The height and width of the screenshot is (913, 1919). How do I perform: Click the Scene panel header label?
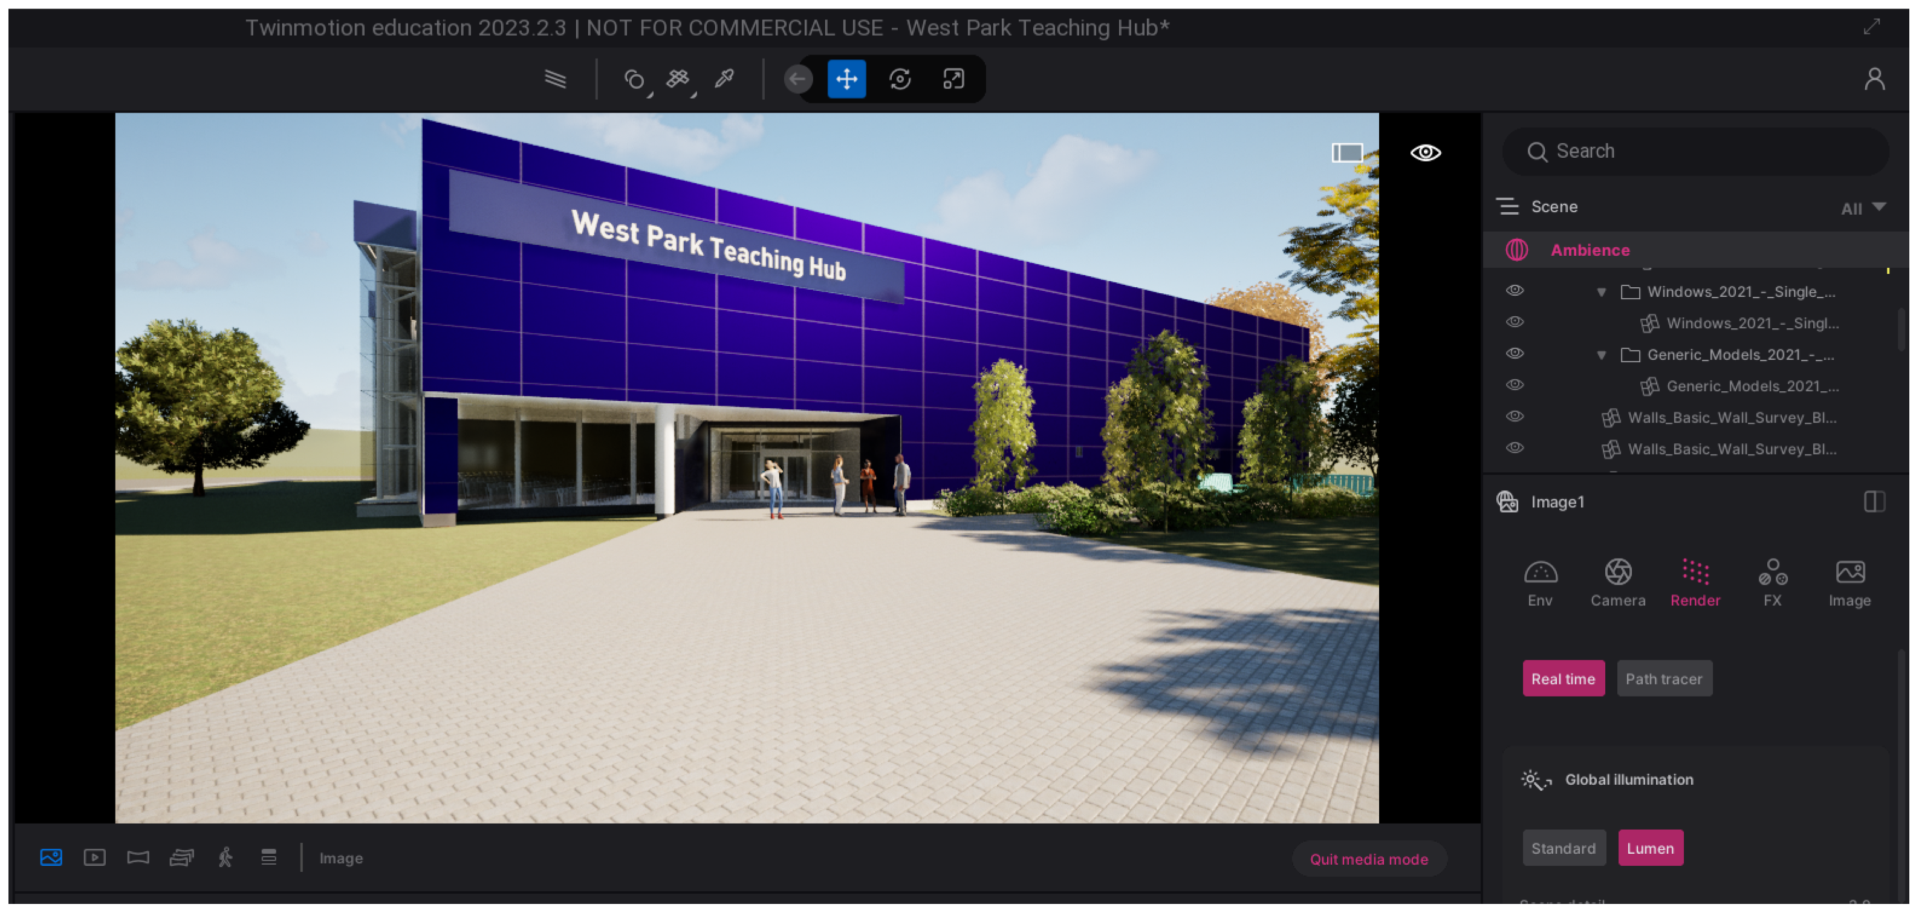[1554, 206]
